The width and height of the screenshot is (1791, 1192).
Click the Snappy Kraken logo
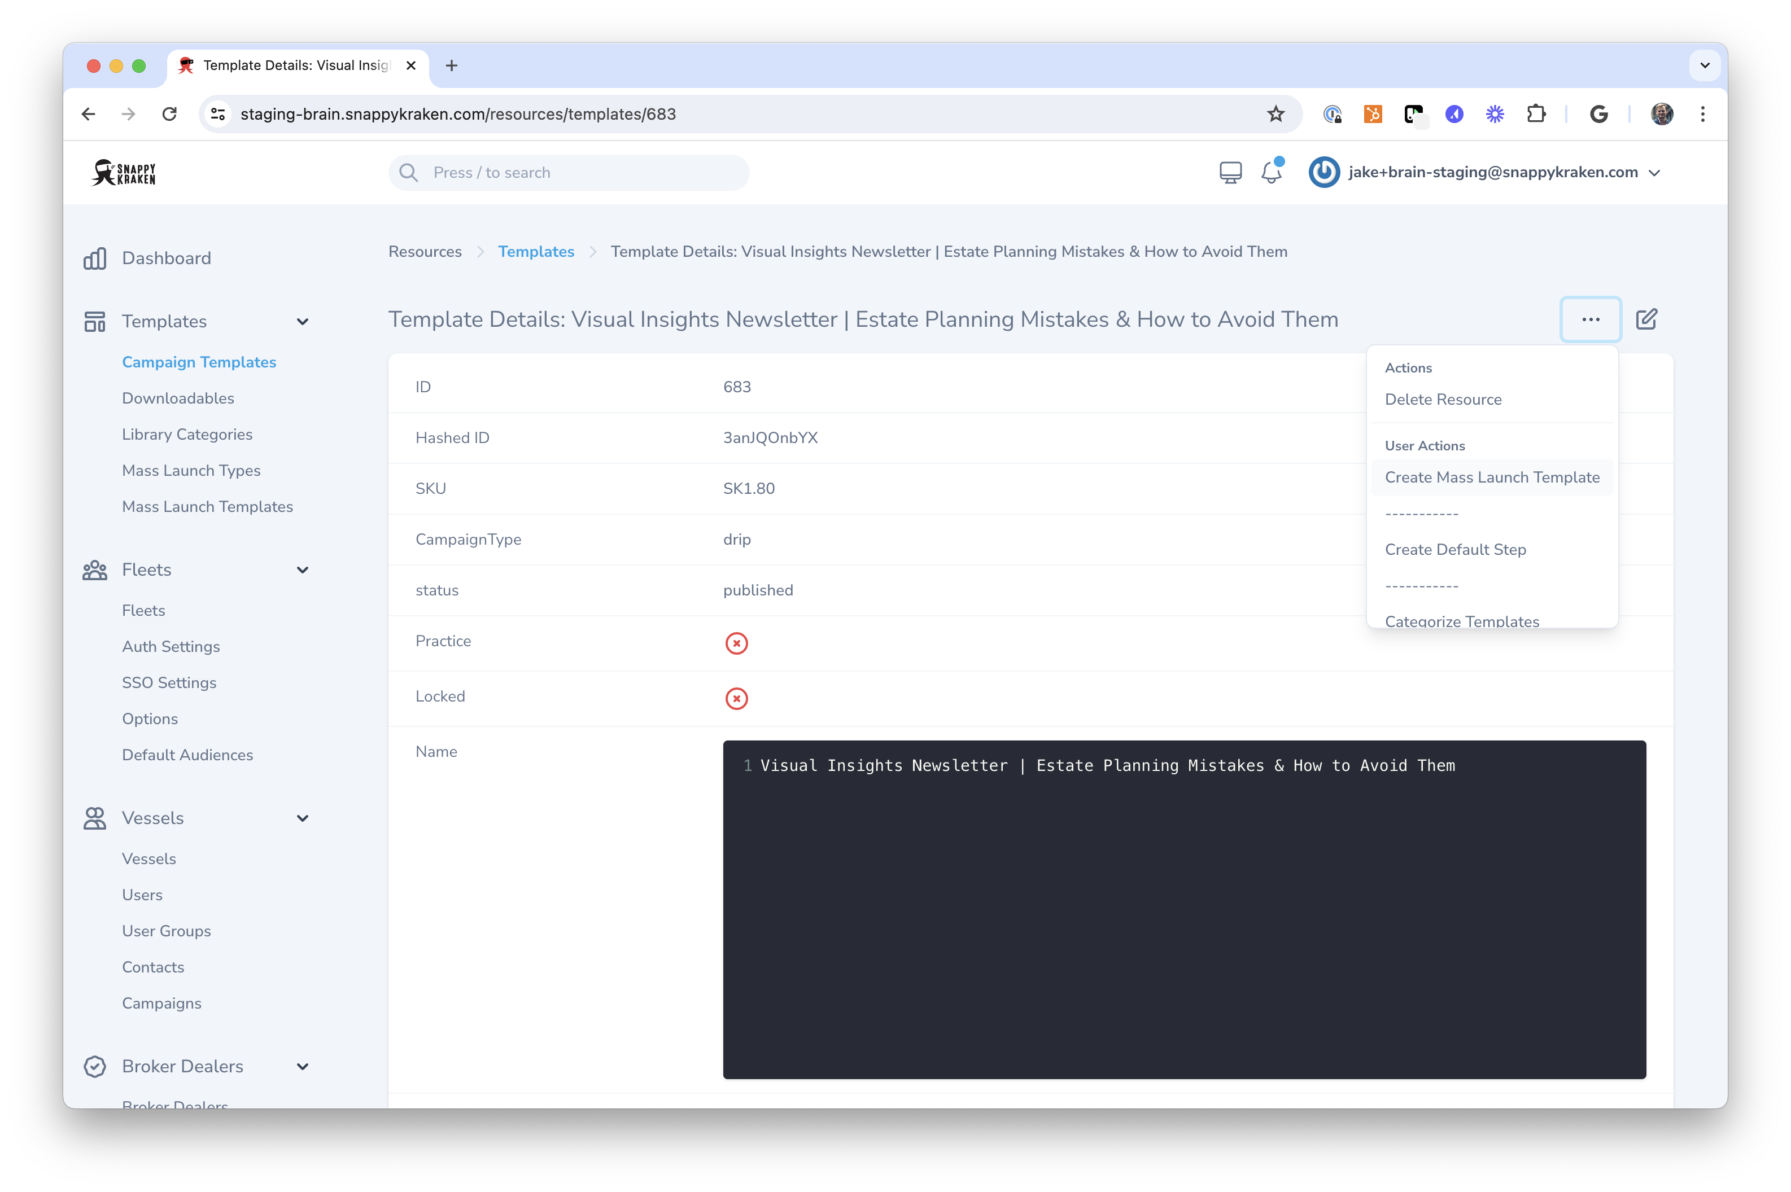pyautogui.click(x=124, y=173)
